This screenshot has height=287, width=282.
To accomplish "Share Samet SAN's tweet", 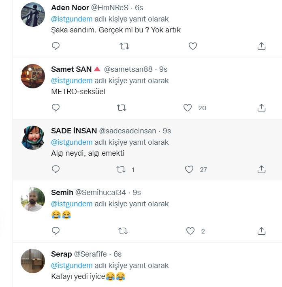I will pyautogui.click(x=261, y=108).
